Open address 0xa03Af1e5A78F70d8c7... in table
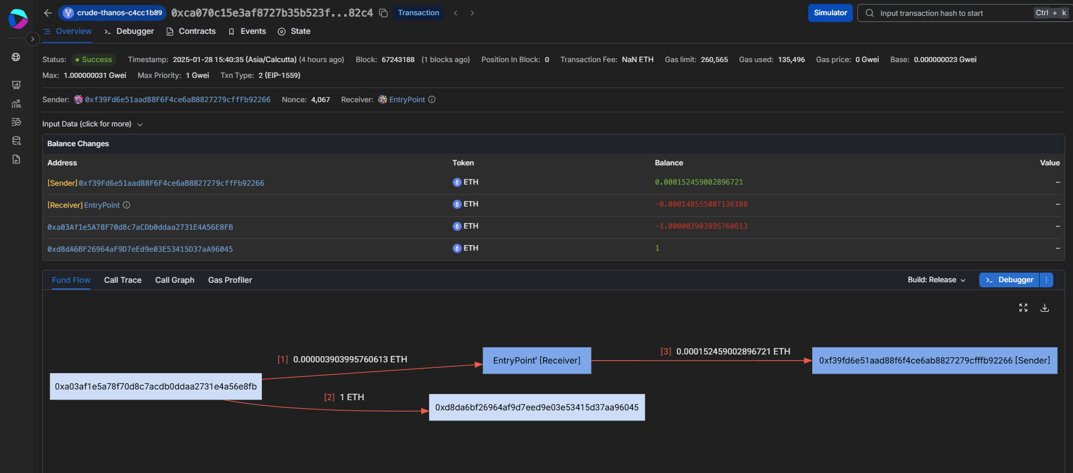This screenshot has width=1073, height=473. pyautogui.click(x=140, y=227)
